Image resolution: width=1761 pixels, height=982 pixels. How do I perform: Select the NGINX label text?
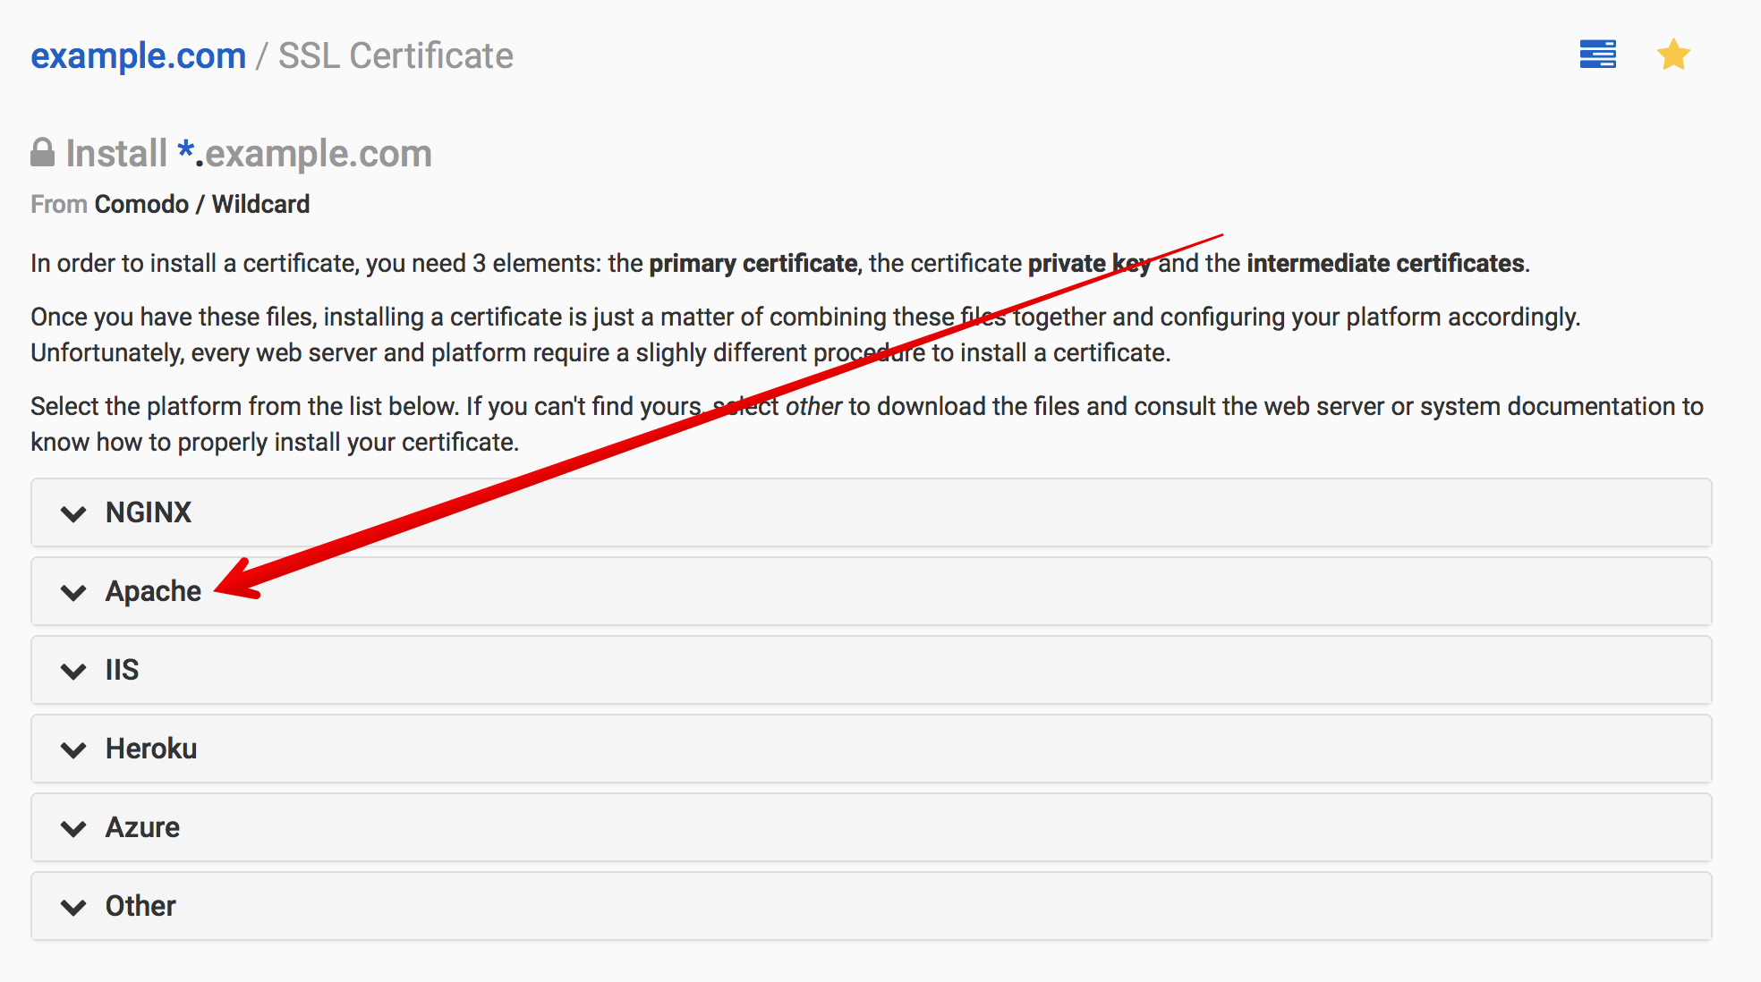(149, 512)
